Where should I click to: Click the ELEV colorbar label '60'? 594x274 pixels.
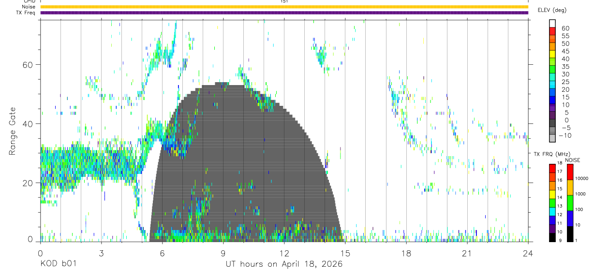pyautogui.click(x=565, y=28)
